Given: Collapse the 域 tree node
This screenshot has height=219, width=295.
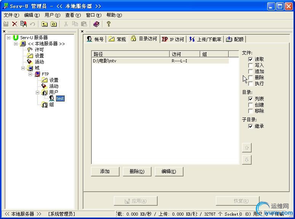Looking at the screenshot, I should [23, 68].
